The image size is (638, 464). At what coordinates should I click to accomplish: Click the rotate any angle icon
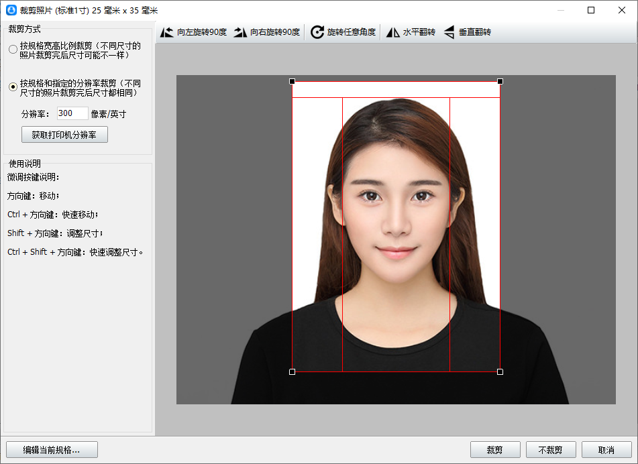point(317,32)
